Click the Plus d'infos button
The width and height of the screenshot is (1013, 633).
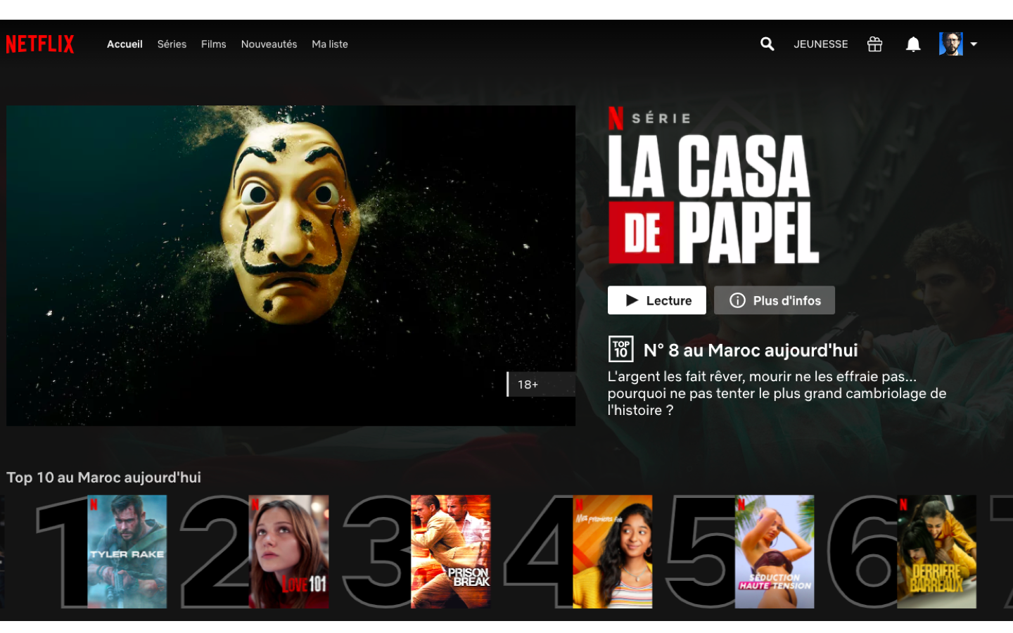[x=774, y=300]
